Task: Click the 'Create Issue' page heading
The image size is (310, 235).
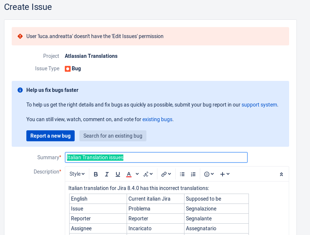Action: click(x=28, y=7)
